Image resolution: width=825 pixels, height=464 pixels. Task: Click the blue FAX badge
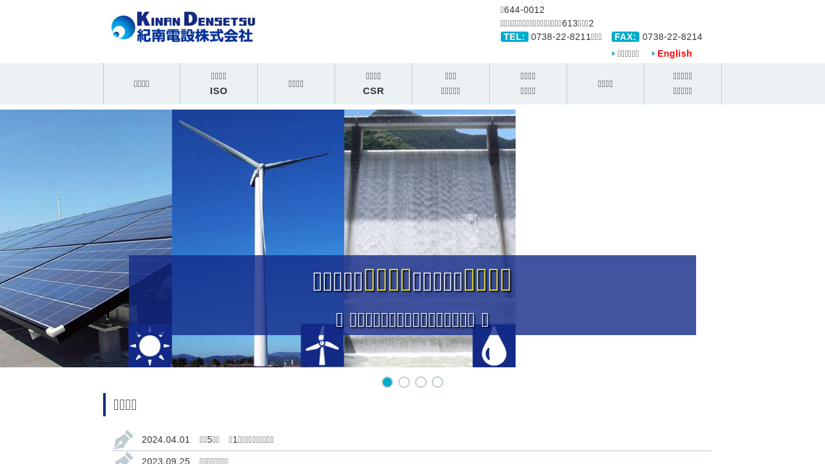[x=625, y=37]
